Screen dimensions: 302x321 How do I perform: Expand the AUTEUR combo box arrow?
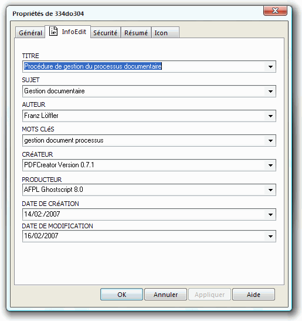point(270,116)
